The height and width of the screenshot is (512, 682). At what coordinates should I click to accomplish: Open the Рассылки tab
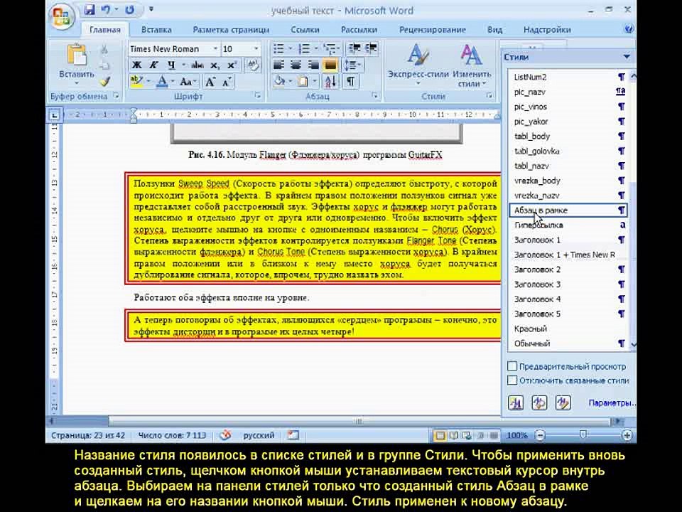[359, 30]
